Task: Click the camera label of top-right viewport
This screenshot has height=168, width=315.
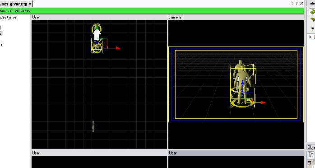Action: (x=176, y=17)
